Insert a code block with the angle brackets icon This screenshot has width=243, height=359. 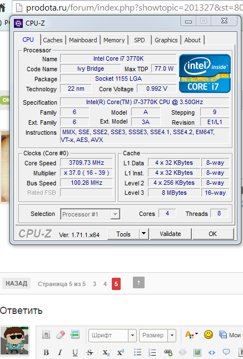coord(212,352)
